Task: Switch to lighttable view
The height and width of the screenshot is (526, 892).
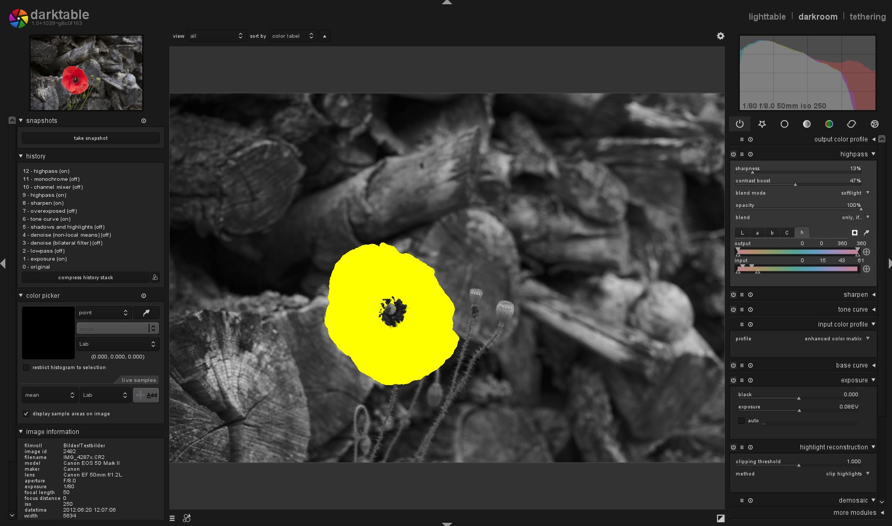Action: (x=767, y=16)
